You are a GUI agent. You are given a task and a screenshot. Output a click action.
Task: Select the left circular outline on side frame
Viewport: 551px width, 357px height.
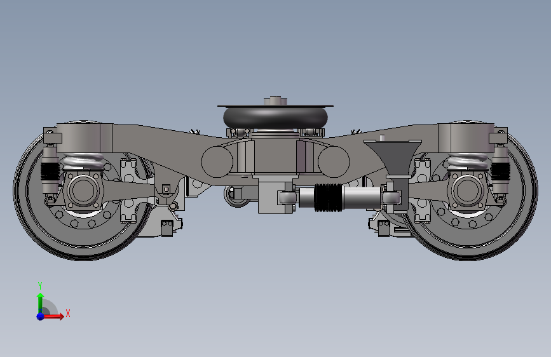(217, 161)
